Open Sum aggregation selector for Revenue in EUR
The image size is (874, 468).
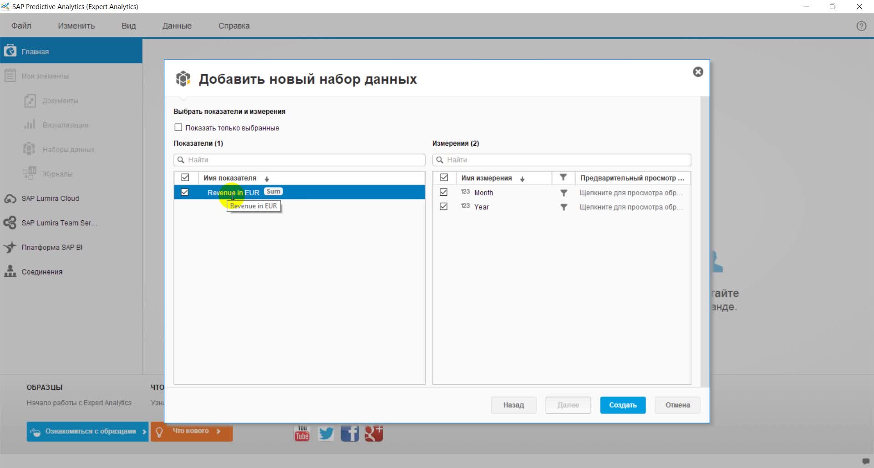click(x=273, y=192)
